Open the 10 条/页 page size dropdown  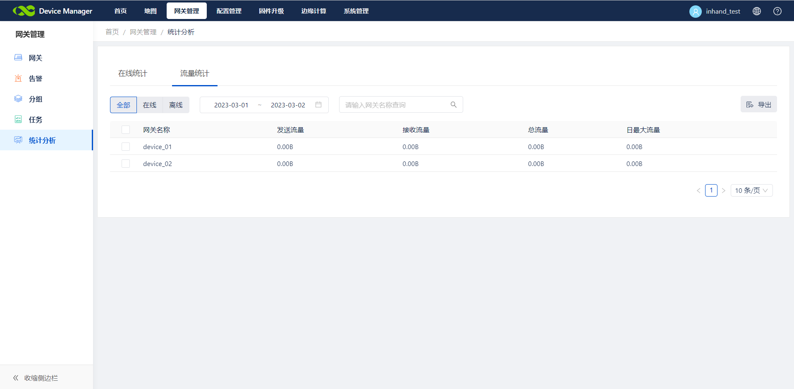coord(751,190)
